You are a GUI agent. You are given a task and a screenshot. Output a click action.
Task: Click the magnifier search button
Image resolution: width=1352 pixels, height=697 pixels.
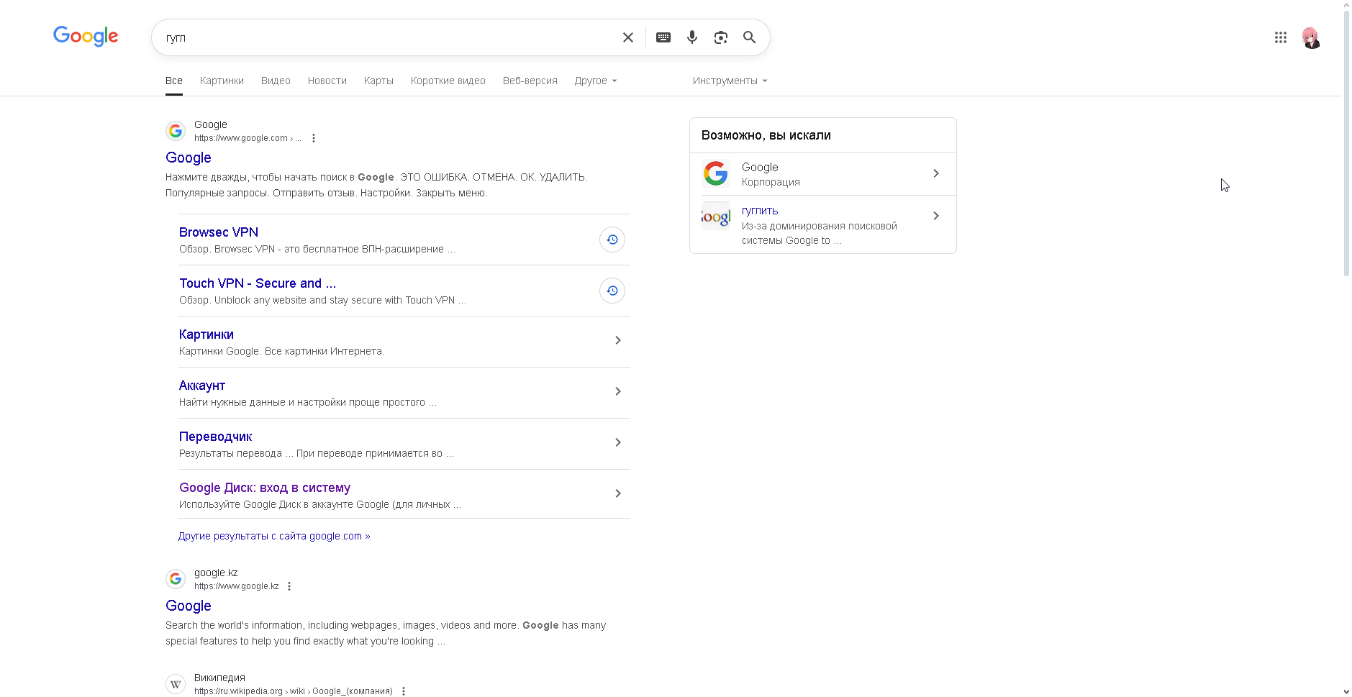point(750,37)
